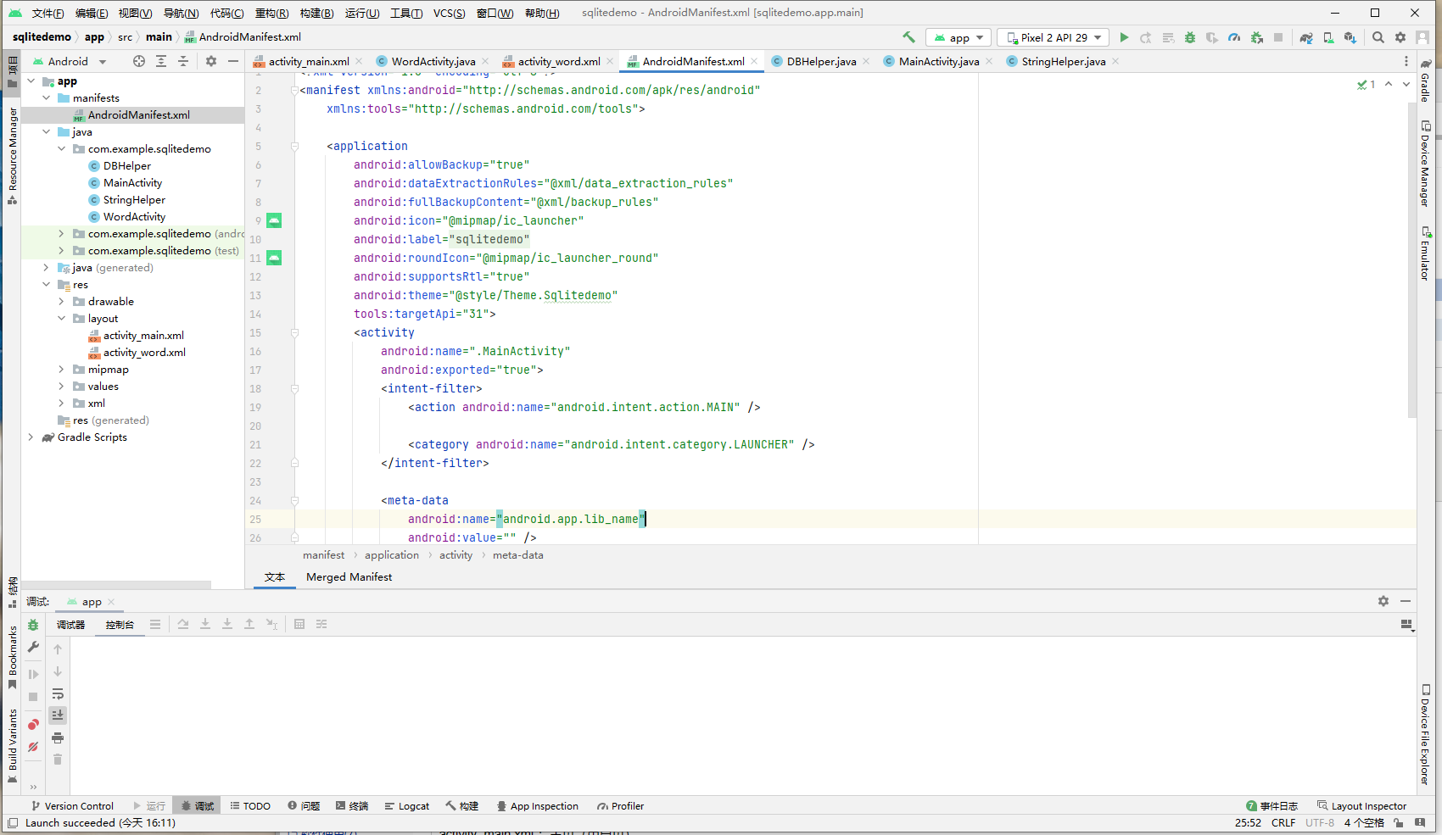
Task: Click print icon in console sidebar
Action: [58, 738]
